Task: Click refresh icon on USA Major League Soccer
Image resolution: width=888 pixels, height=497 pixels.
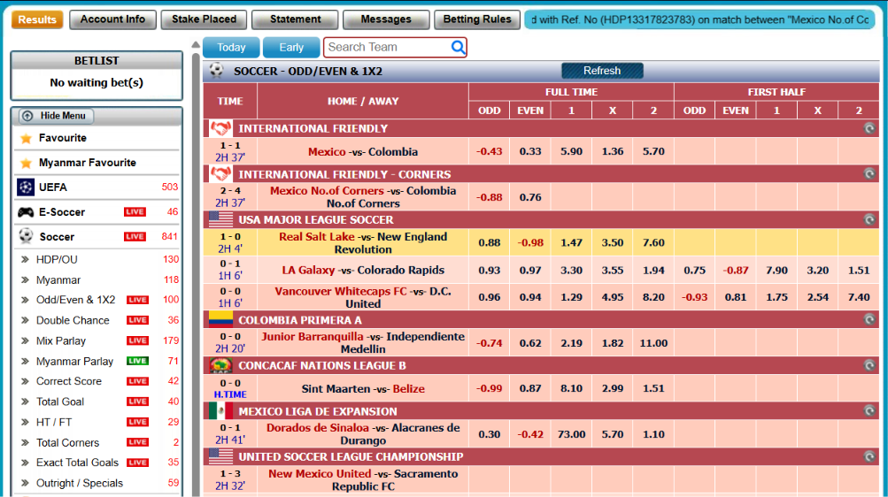Action: pyautogui.click(x=869, y=219)
